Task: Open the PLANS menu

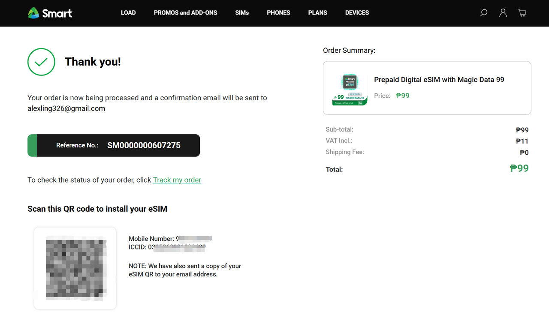Action: [317, 13]
